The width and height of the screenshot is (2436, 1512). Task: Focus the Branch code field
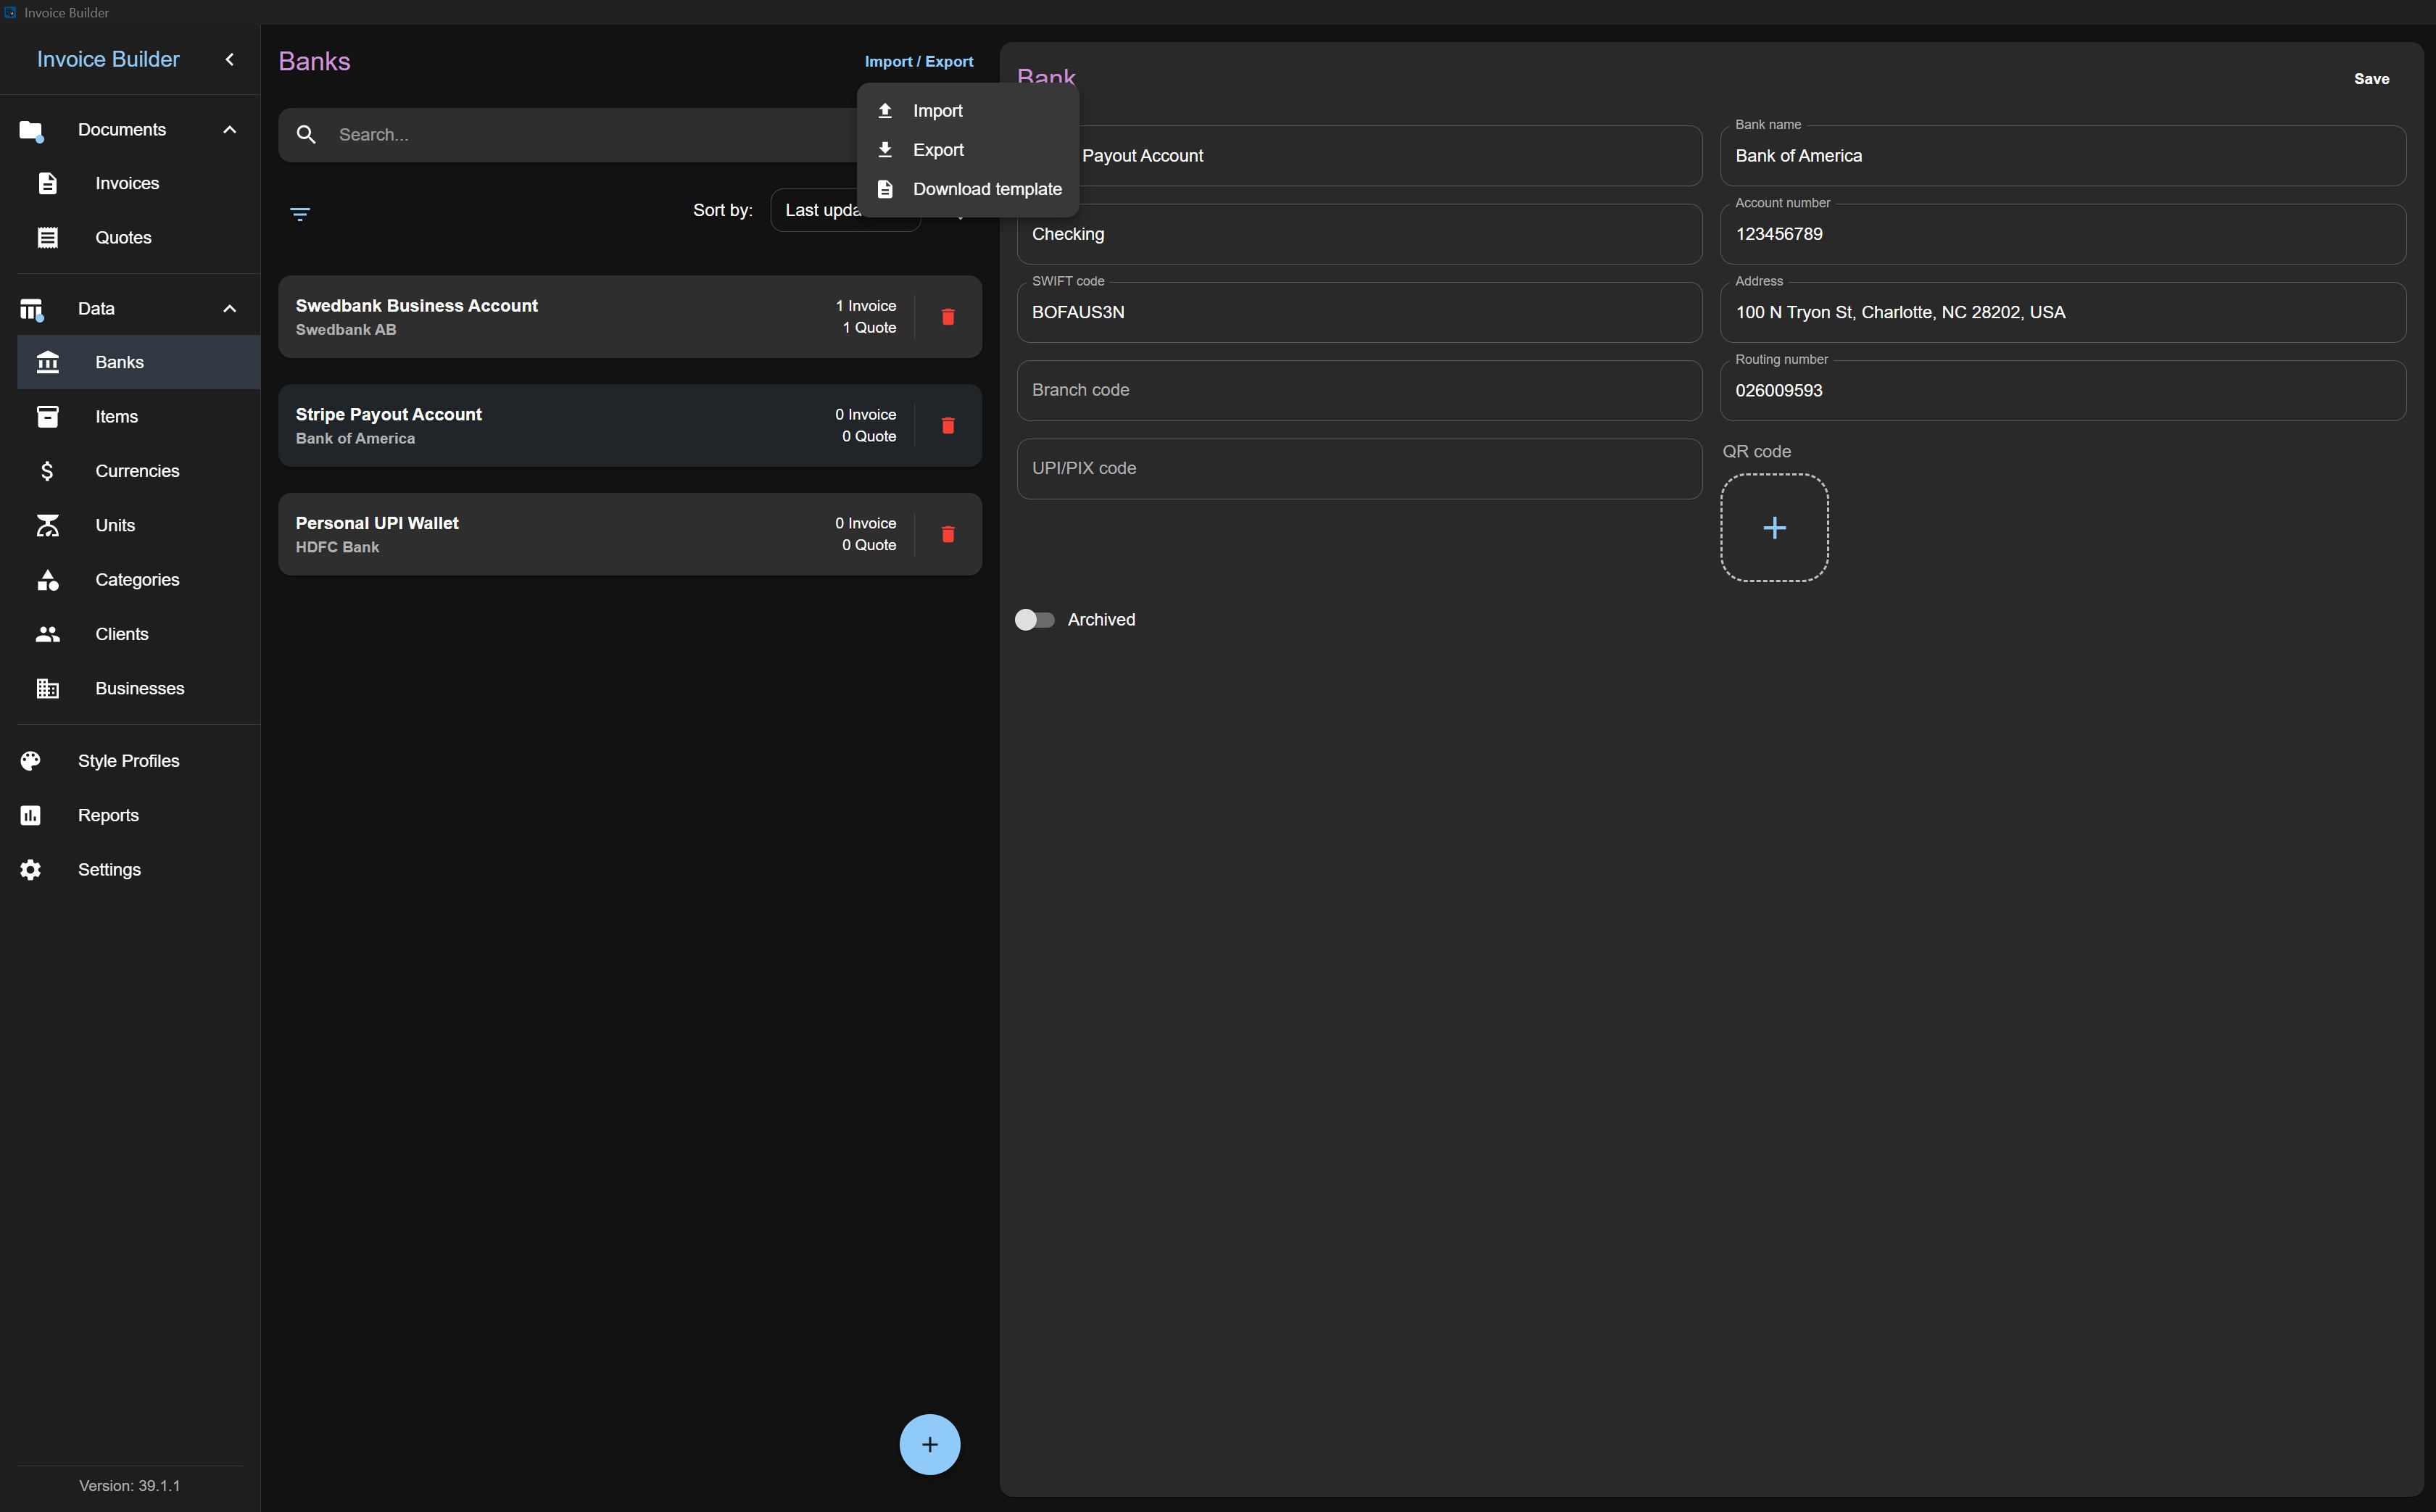click(1359, 390)
